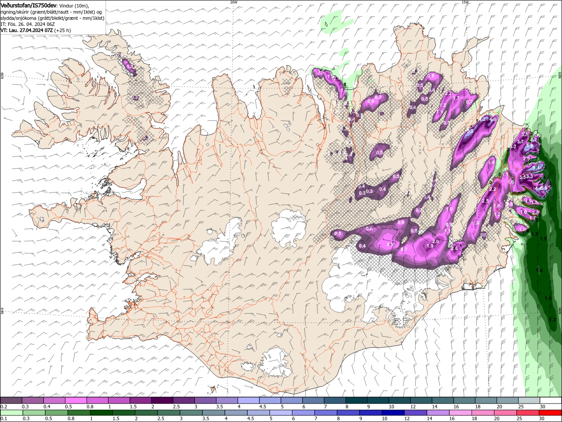Viewport: 562px width, 422px height.
Task: Pick the lower-row rain swatch starting at 9
Action: tap(371, 413)
